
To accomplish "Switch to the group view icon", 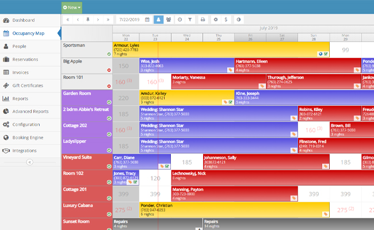I will click(x=169, y=20).
